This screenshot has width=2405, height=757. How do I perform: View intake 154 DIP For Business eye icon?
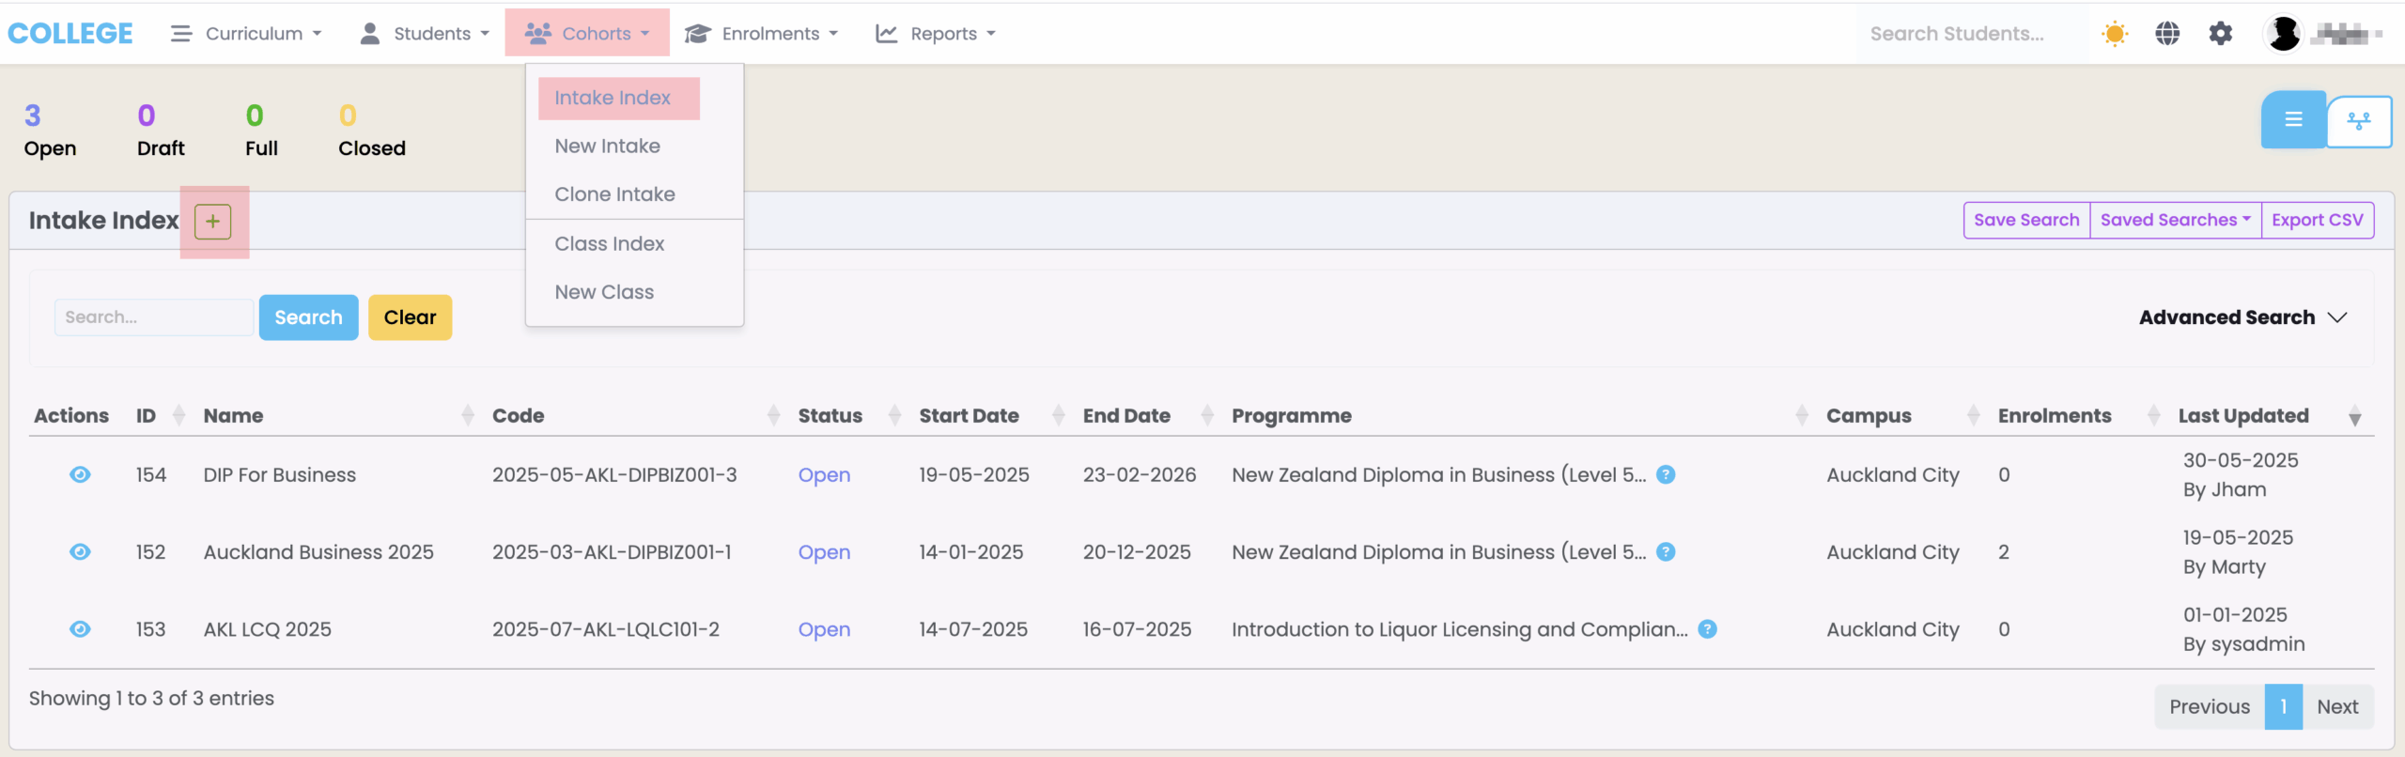coord(80,475)
